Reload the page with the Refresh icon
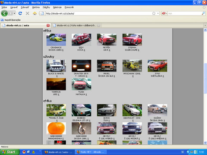The image size is (207, 155). 20,13
